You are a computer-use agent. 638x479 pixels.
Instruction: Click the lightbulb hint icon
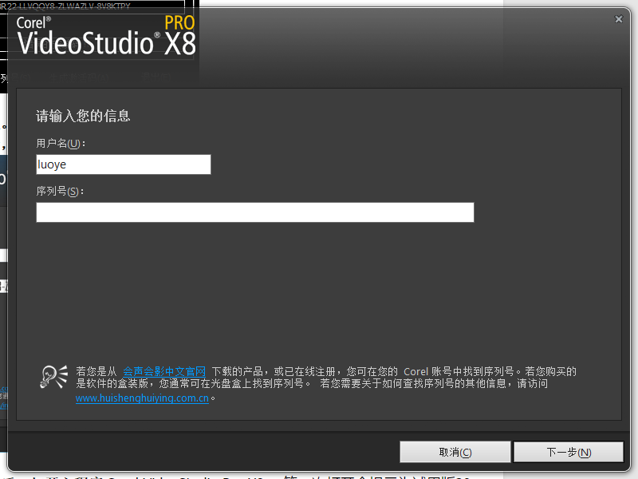pyautogui.click(x=53, y=376)
